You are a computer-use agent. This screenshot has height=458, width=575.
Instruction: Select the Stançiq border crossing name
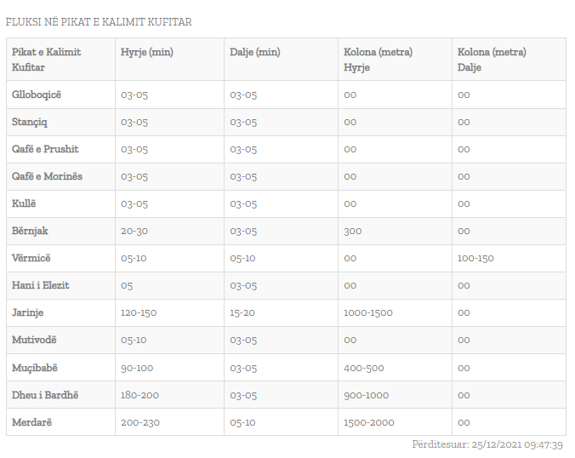point(30,122)
